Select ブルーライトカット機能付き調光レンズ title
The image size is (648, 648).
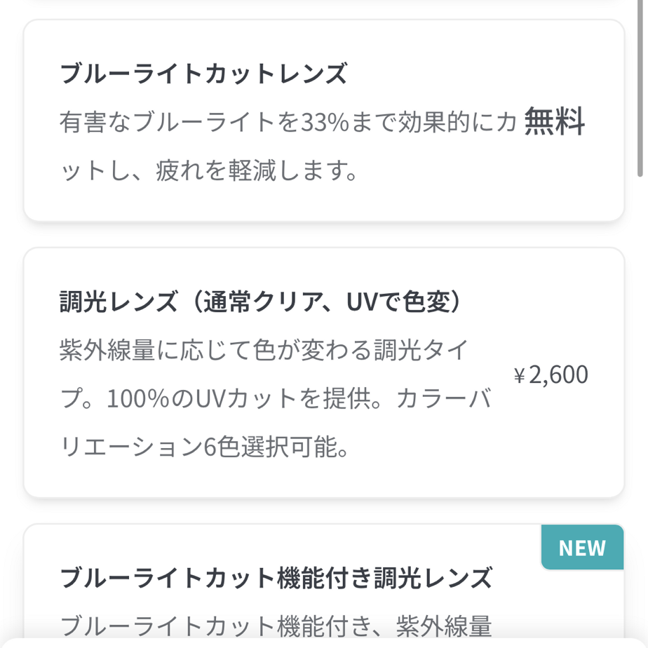(276, 579)
